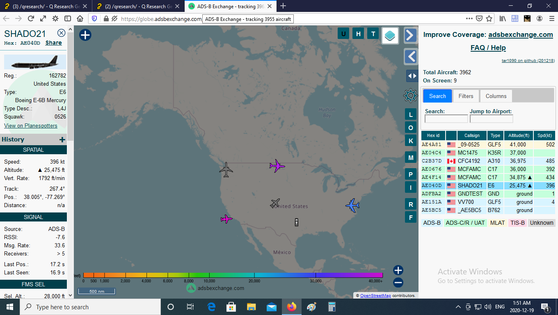Select the gray outlined aircraft in northwest
This screenshot has height=315, width=558.
[x=226, y=169]
